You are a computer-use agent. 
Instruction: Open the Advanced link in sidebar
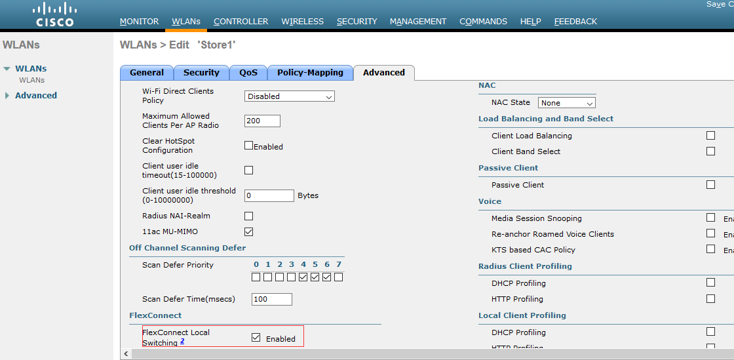36,96
